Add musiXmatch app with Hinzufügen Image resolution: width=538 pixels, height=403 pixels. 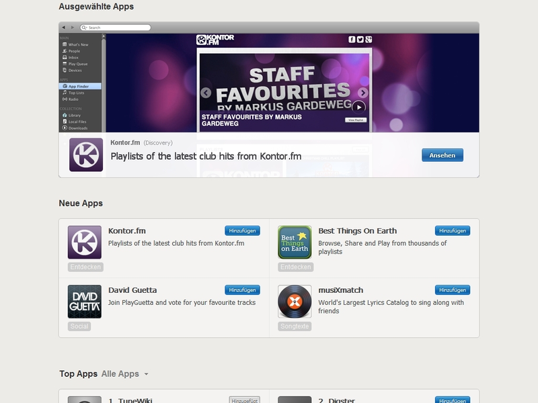[453, 290]
